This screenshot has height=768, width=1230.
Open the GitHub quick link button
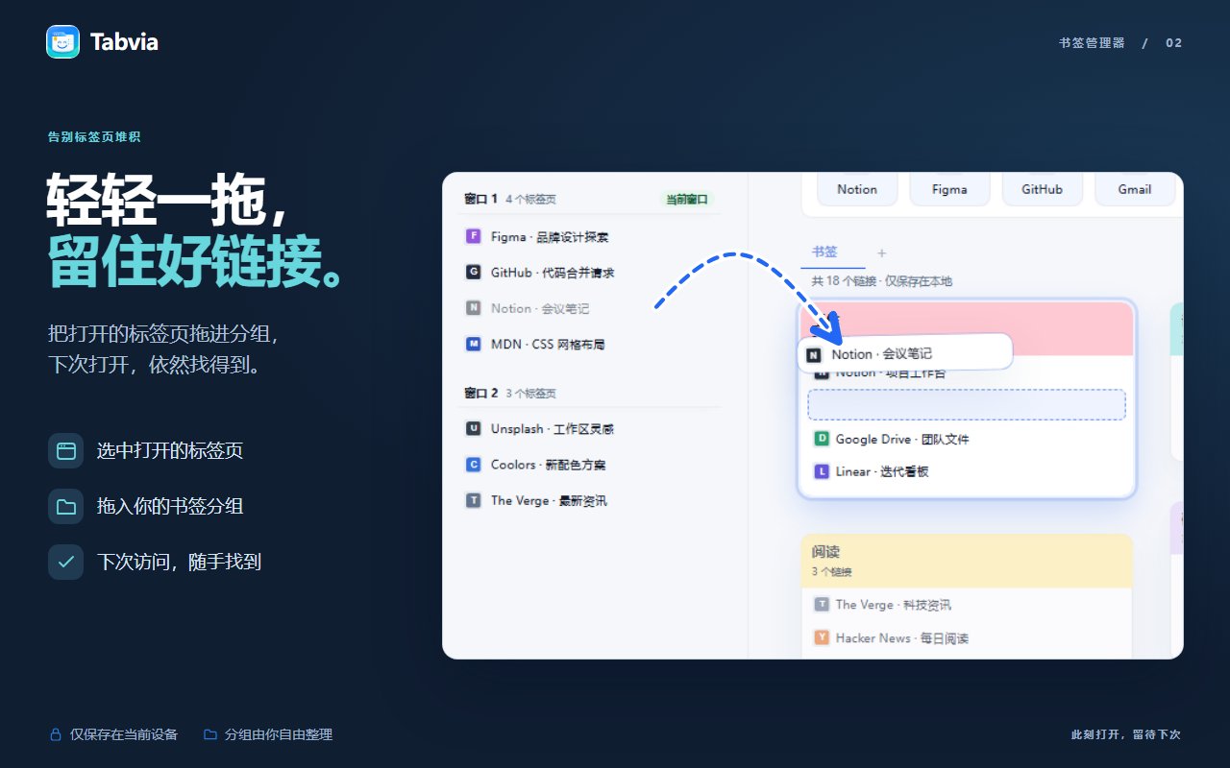[1042, 189]
